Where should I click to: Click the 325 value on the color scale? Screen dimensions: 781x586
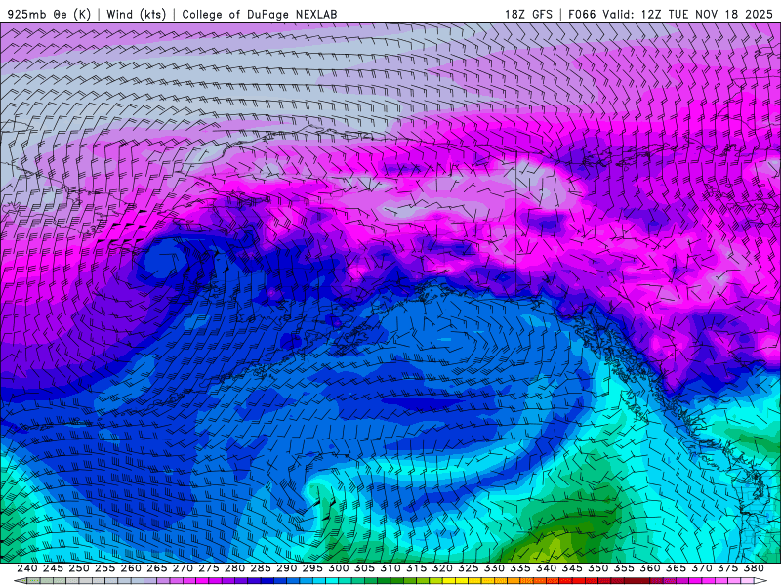(469, 568)
